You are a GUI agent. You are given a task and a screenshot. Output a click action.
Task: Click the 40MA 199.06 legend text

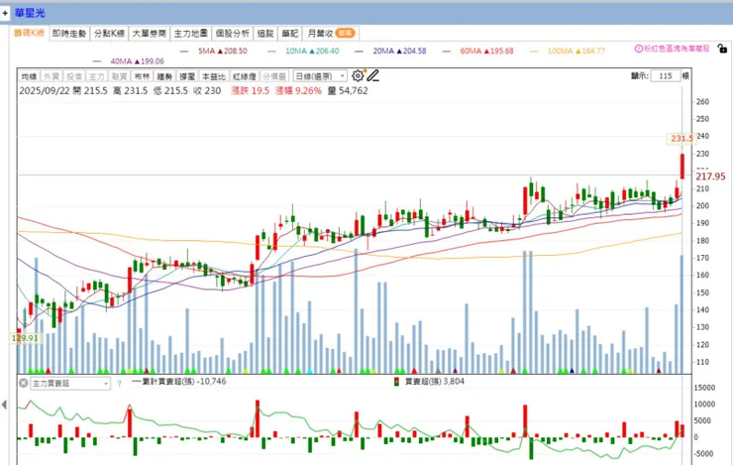(137, 61)
